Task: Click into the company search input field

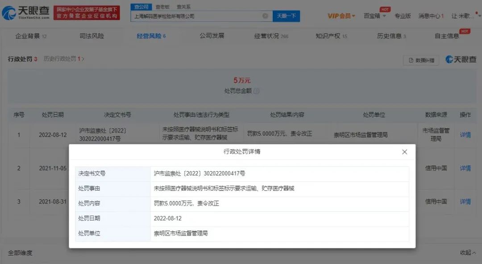Action: tap(196, 16)
